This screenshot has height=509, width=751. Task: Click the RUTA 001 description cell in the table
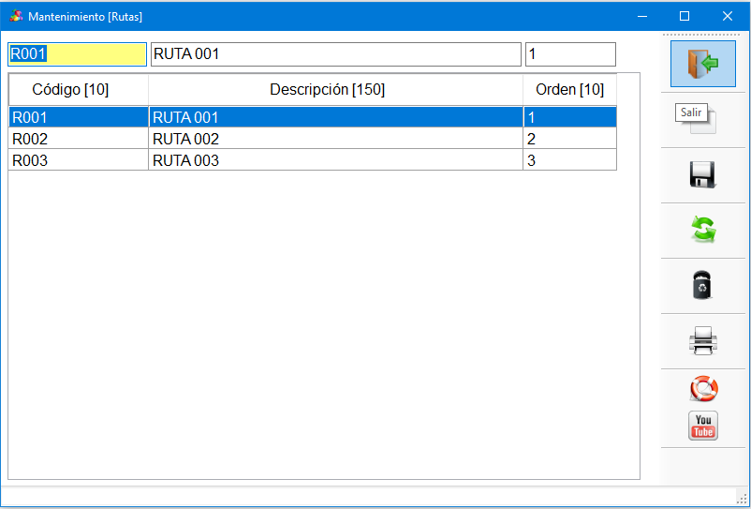point(336,117)
